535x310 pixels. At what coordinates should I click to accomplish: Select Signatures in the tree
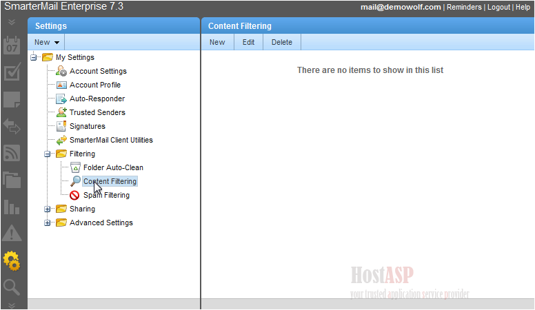pos(88,126)
